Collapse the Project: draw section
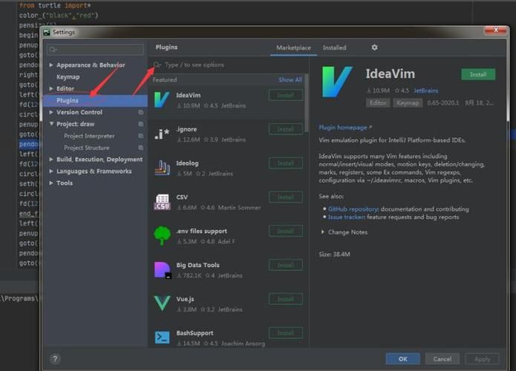This screenshot has height=371, width=516. tap(51, 124)
